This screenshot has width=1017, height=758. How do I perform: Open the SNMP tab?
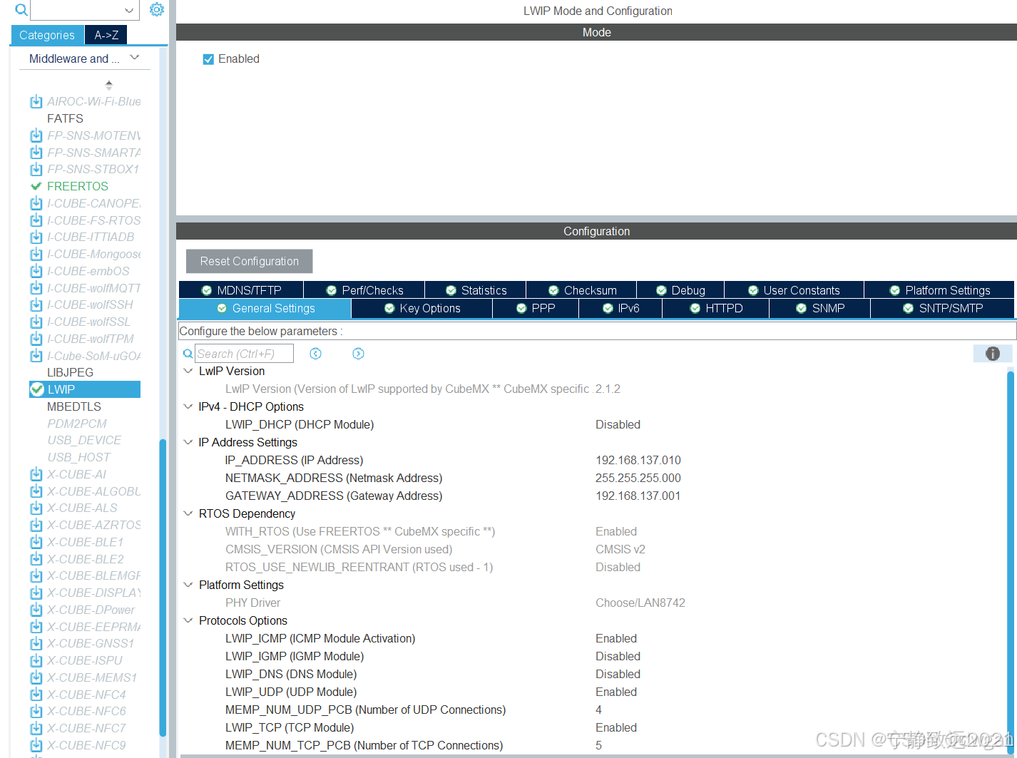tap(820, 308)
